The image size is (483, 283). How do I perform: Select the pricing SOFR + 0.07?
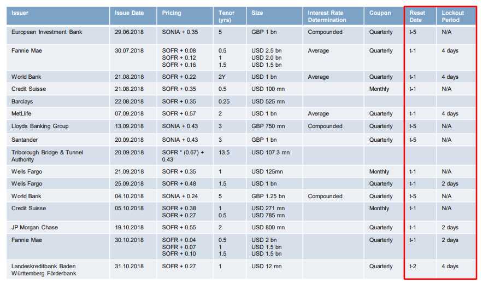(179, 247)
